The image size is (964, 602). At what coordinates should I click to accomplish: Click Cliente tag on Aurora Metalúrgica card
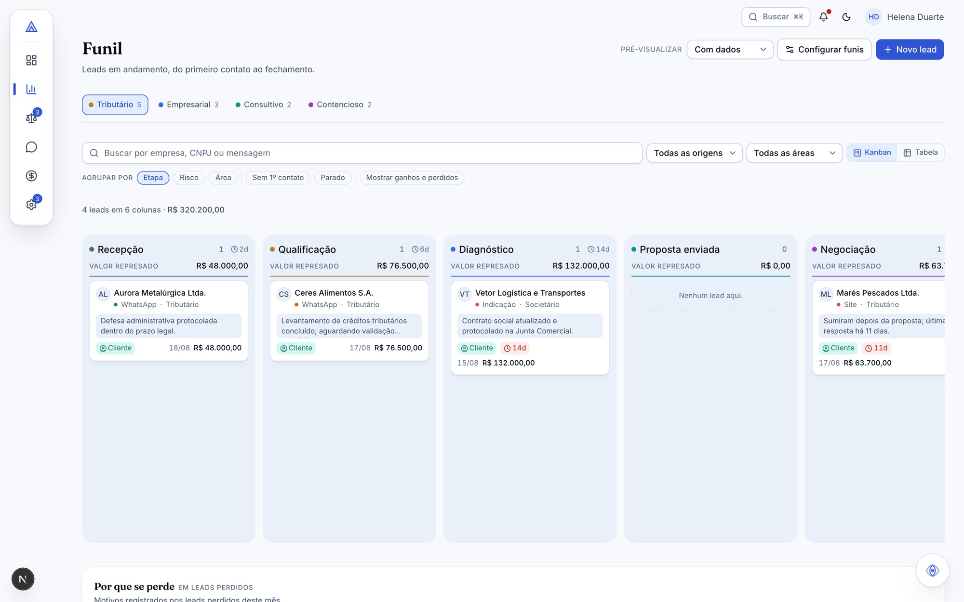[115, 348]
